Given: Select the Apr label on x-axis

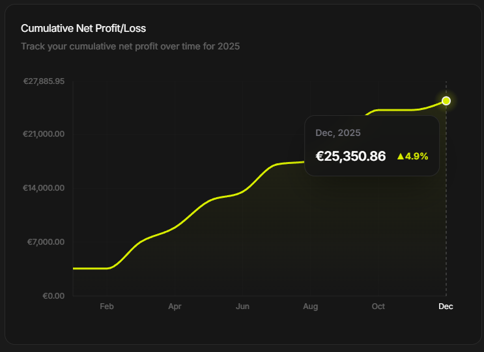Looking at the screenshot, I should [x=175, y=306].
